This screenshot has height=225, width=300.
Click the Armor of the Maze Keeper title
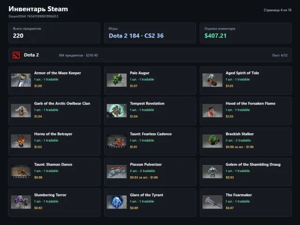coord(58,73)
